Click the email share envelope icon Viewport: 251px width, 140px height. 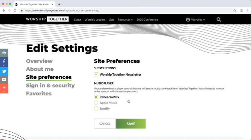(4, 80)
